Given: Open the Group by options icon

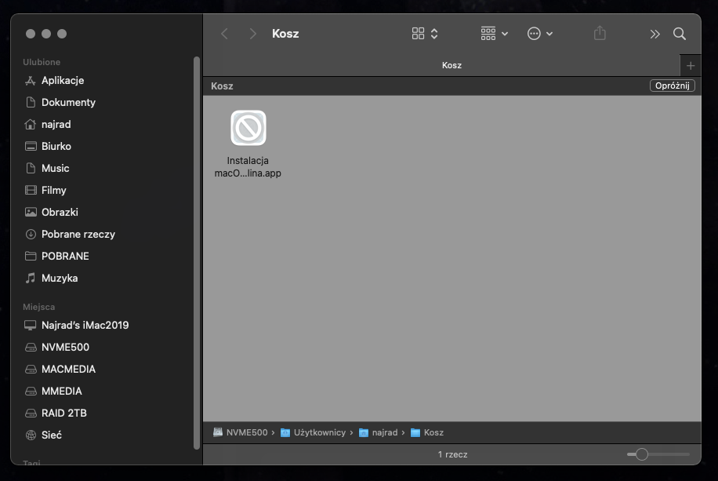Looking at the screenshot, I should pos(488,34).
